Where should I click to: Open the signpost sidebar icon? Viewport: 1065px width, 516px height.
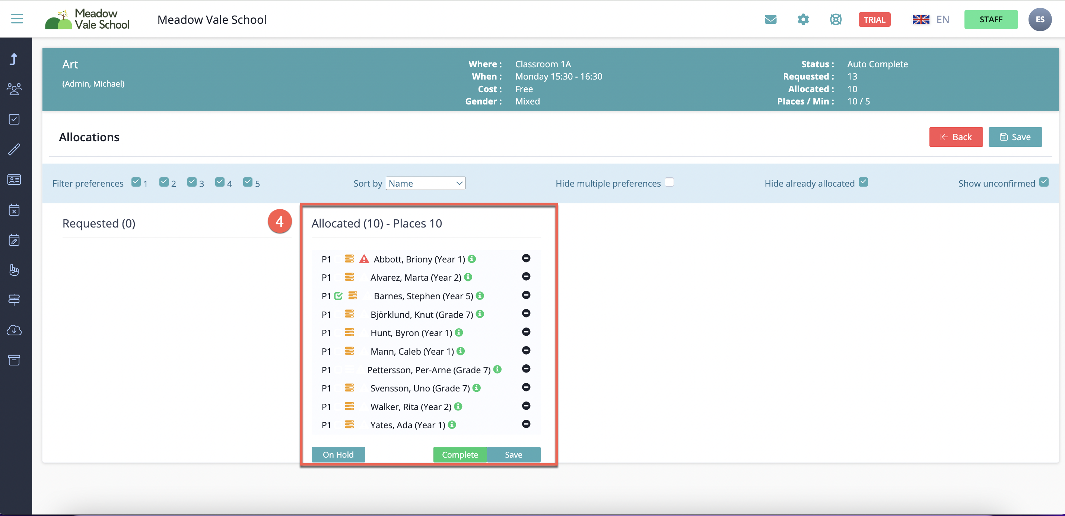[14, 300]
